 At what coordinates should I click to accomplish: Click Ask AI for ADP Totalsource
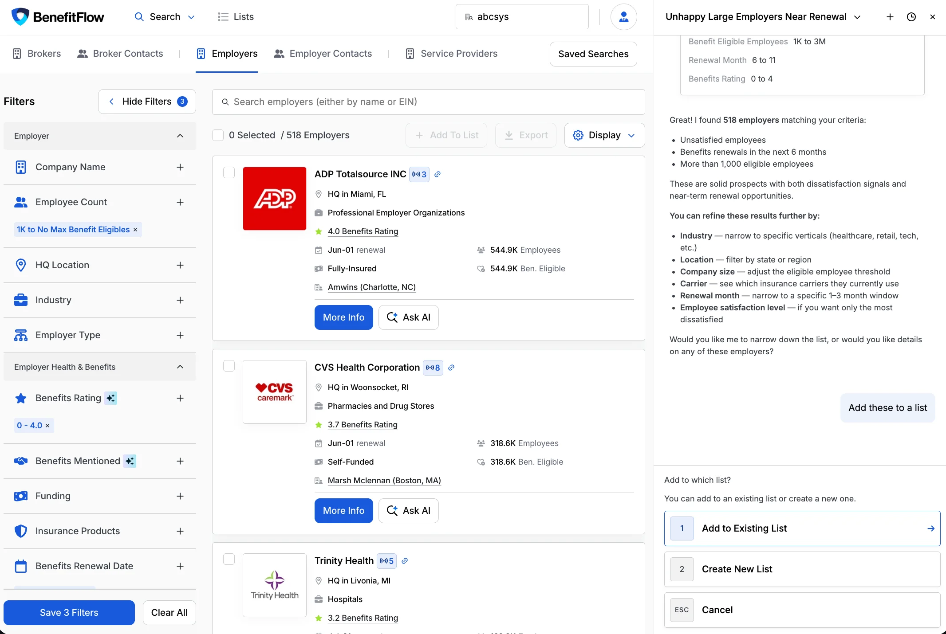click(409, 317)
